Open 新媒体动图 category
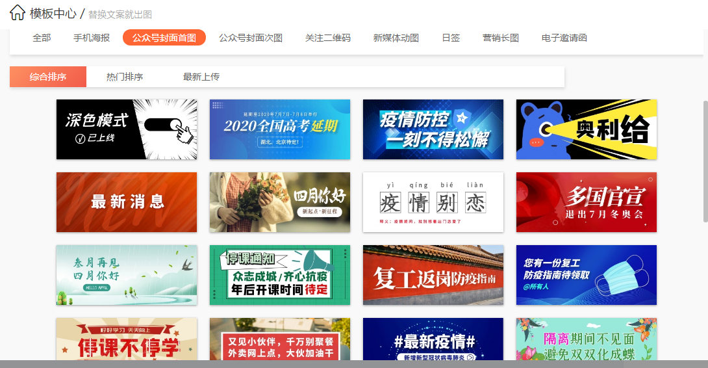 click(396, 38)
